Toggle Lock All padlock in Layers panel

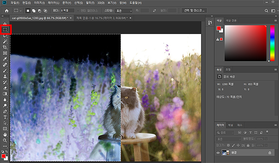click(x=248, y=145)
